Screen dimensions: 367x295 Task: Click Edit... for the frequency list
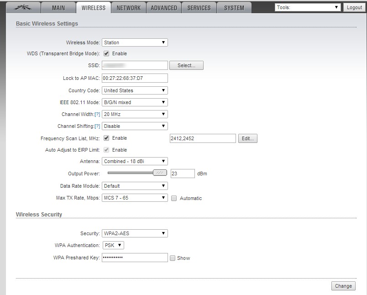[x=247, y=138]
